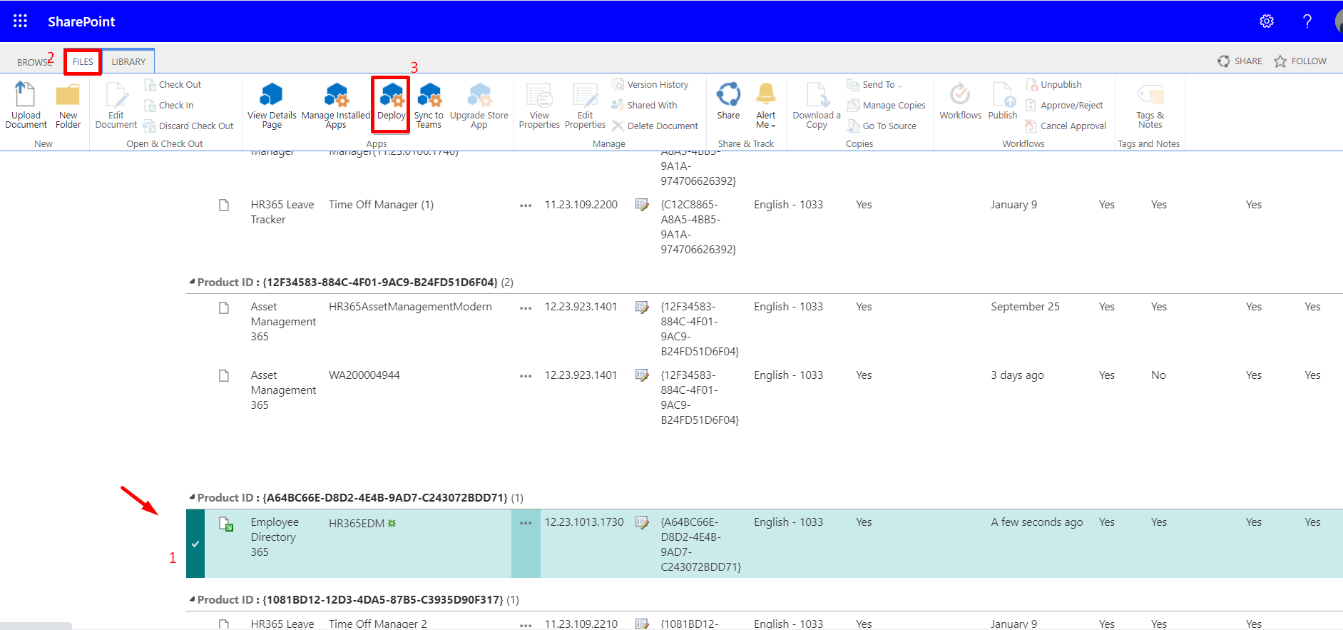Open Tags & Notes
Screen dimensions: 1343x630
point(1150,105)
